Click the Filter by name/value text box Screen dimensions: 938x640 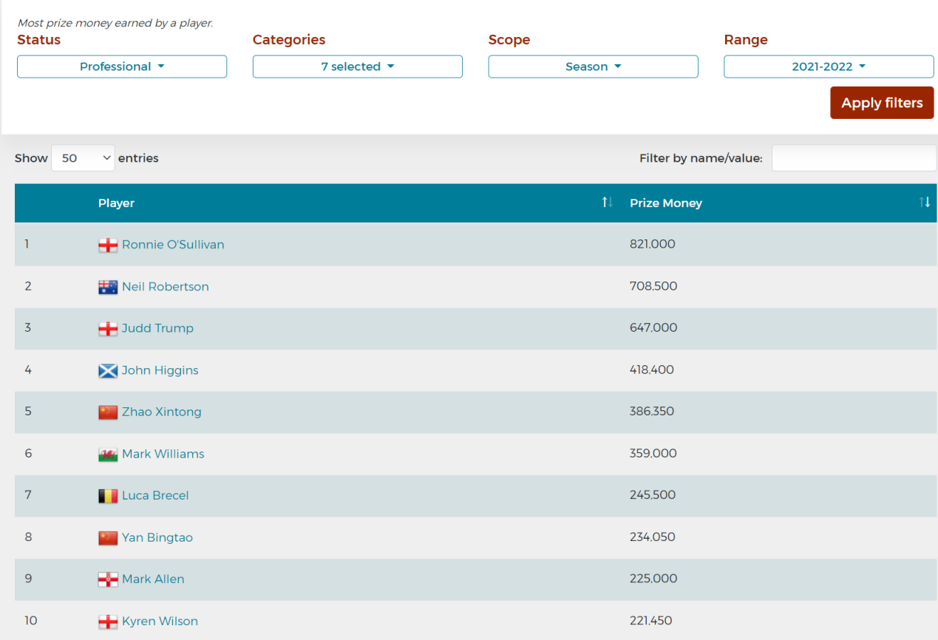tap(854, 158)
